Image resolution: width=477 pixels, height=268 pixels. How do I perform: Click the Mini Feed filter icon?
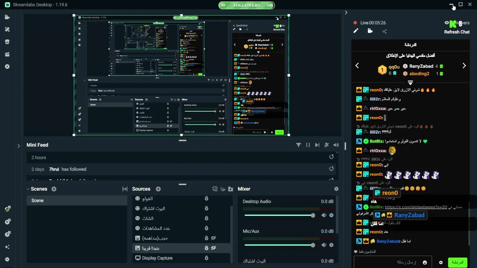coord(298,145)
